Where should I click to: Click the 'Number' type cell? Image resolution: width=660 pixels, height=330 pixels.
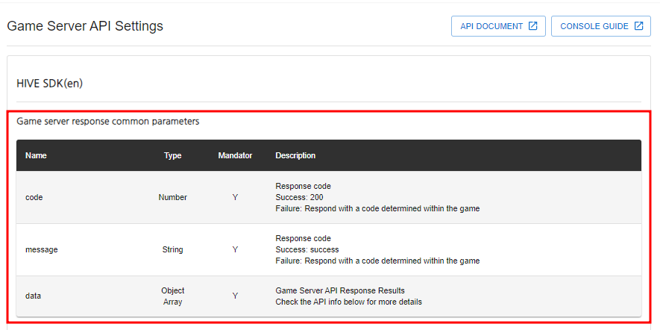[x=172, y=197]
